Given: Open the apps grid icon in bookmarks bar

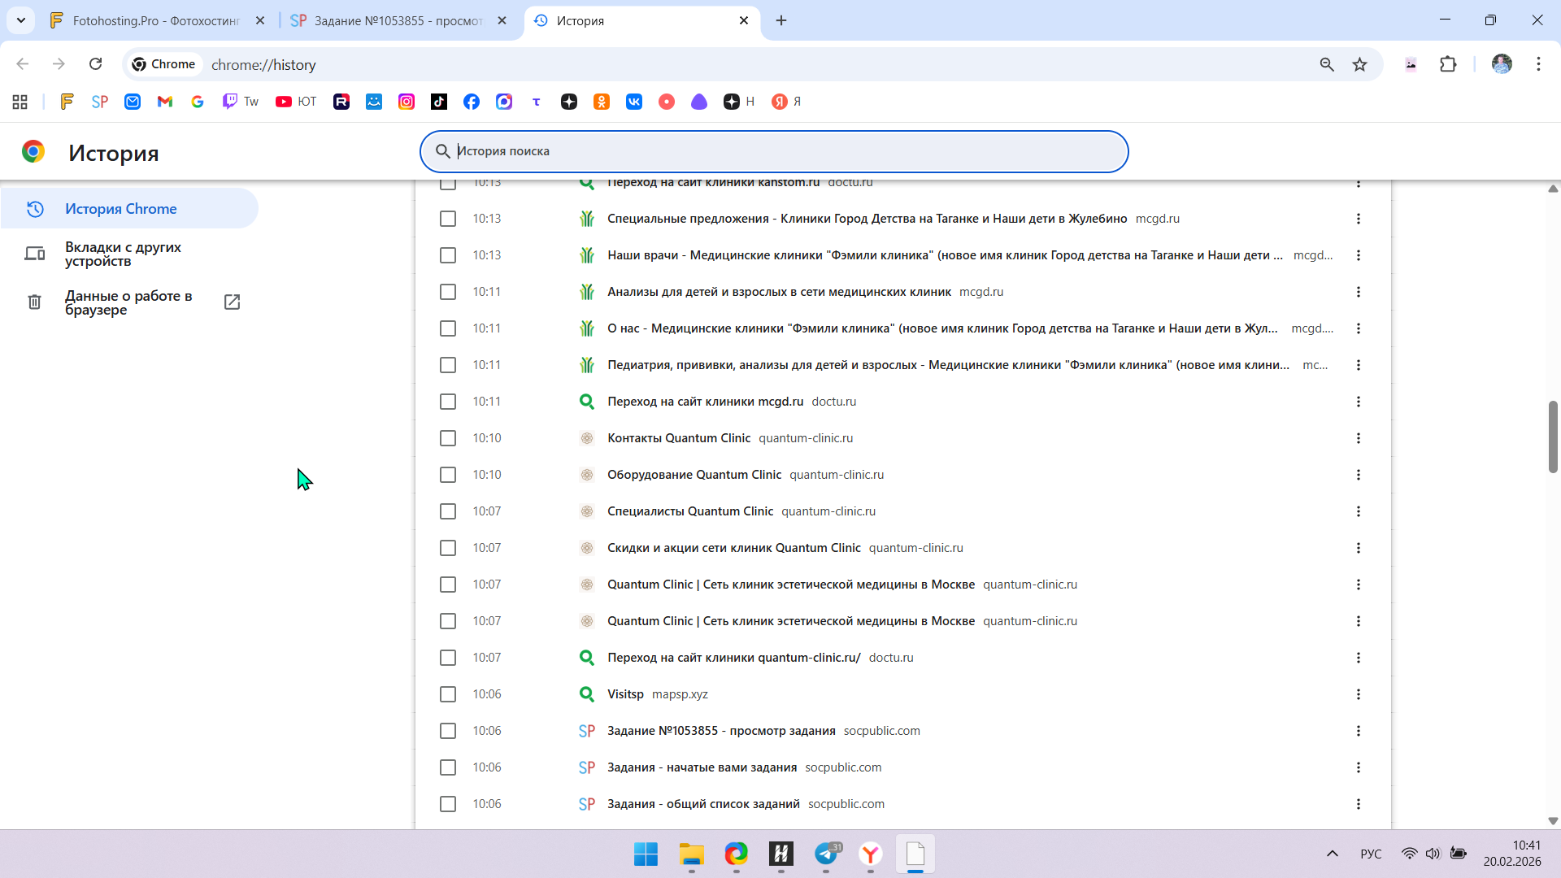Looking at the screenshot, I should click(20, 102).
